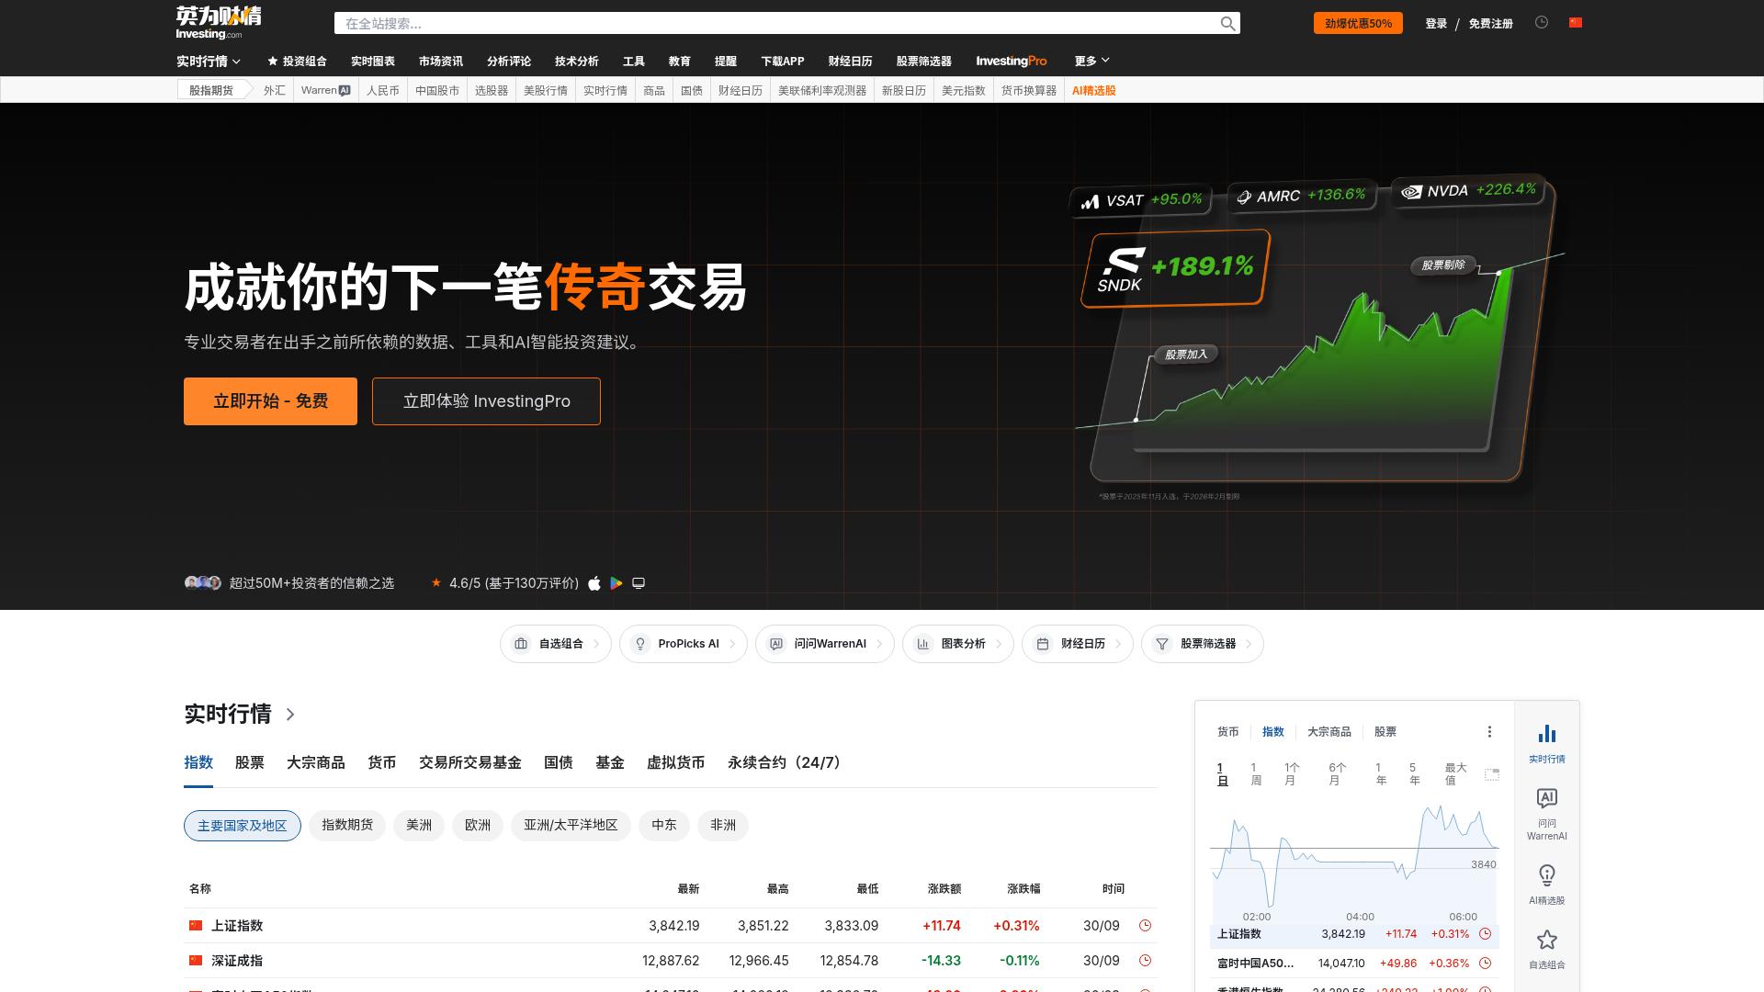Image resolution: width=1764 pixels, height=992 pixels.
Task: Select 亚洲/太平洋地区 filter pill
Action: click(571, 826)
